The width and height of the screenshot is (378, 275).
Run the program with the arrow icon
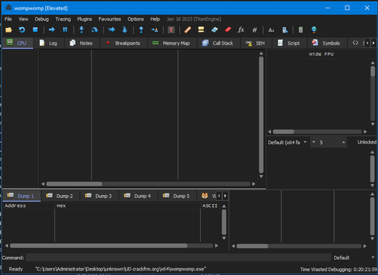[x=52, y=29]
